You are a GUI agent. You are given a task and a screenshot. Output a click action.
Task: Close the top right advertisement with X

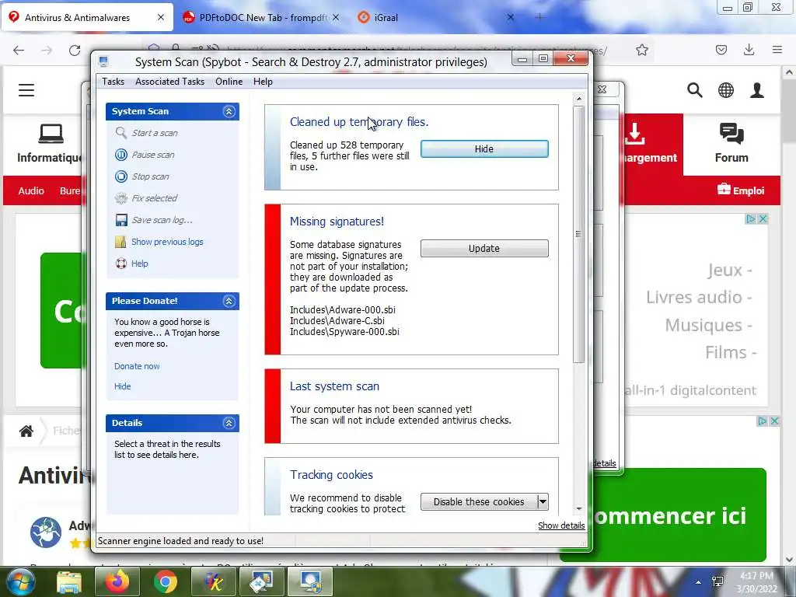tap(763, 218)
